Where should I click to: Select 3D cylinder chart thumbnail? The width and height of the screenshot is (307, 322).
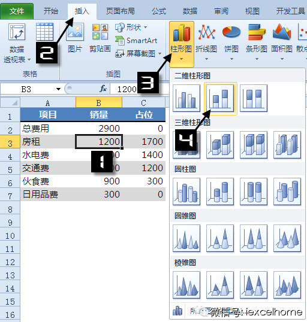point(287,192)
